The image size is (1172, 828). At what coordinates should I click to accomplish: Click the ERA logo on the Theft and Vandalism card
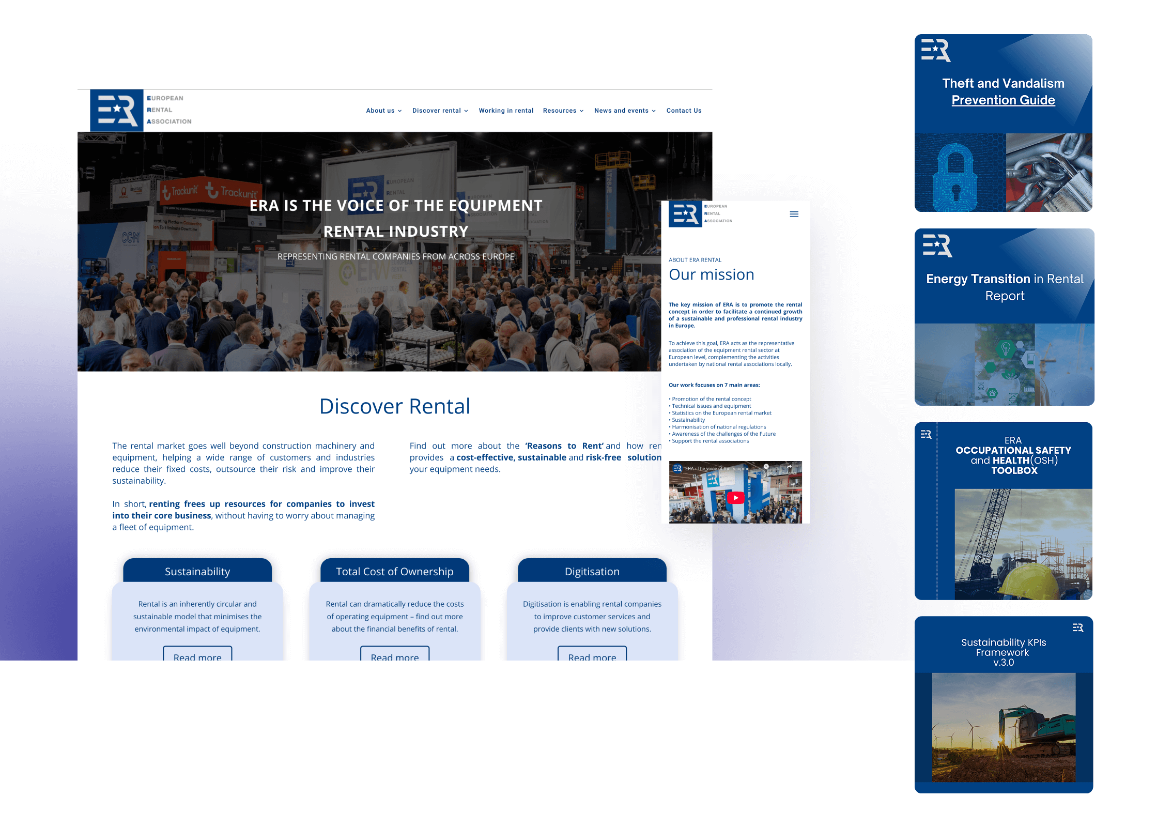[x=935, y=50]
